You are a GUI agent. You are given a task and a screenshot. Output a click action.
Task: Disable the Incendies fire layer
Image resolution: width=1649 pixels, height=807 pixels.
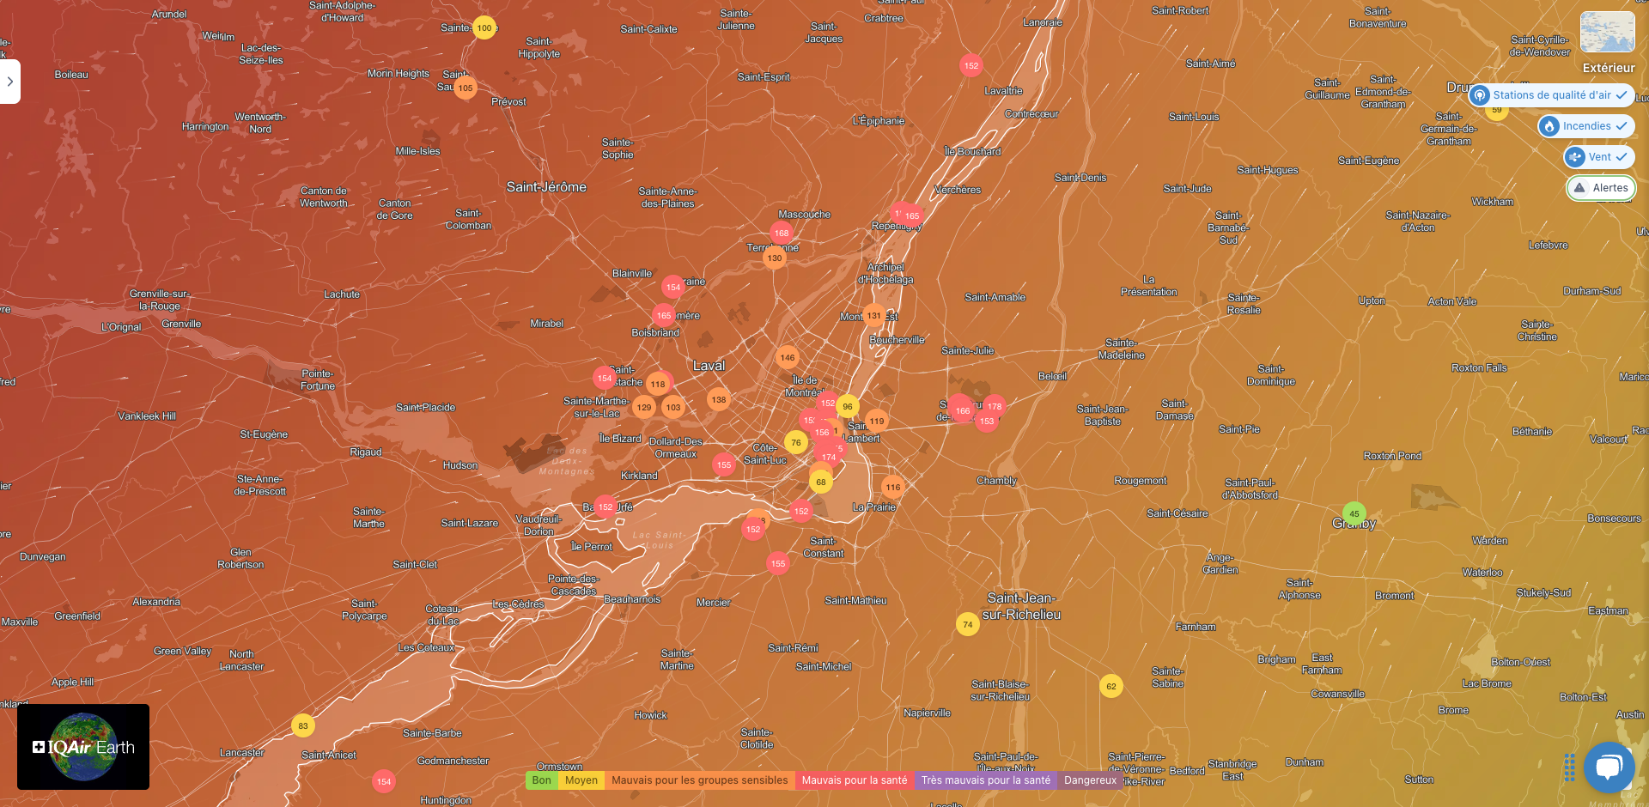pos(1585,126)
